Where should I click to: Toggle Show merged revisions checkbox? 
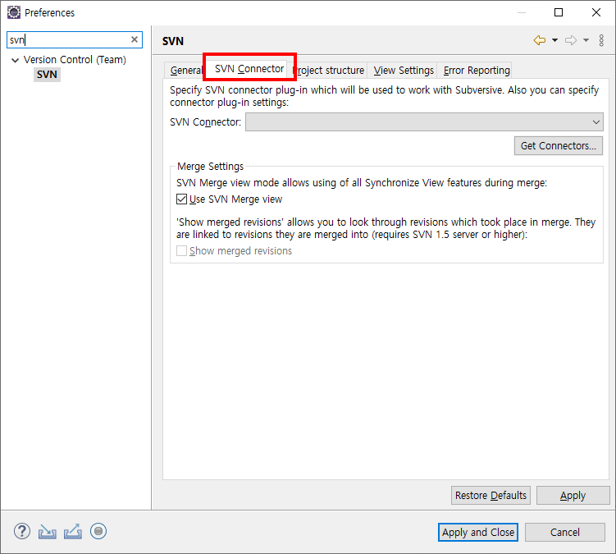[x=181, y=250]
